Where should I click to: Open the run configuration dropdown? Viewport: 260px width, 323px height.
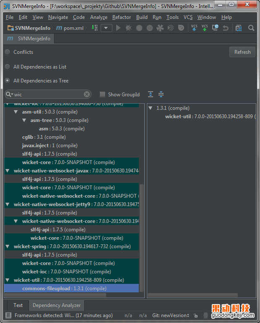pyautogui.click(x=107, y=28)
